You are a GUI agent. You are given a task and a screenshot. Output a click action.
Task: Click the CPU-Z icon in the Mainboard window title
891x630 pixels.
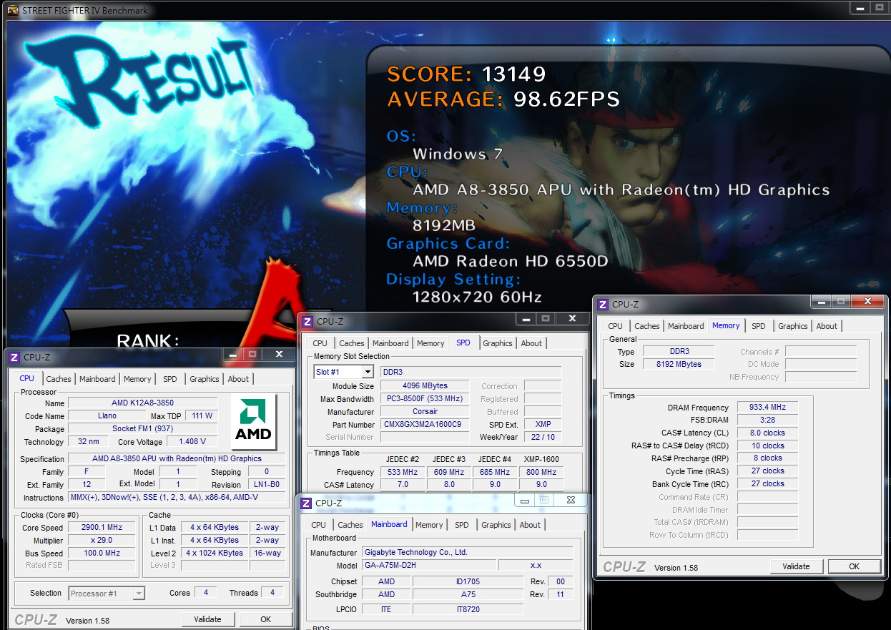(x=306, y=503)
